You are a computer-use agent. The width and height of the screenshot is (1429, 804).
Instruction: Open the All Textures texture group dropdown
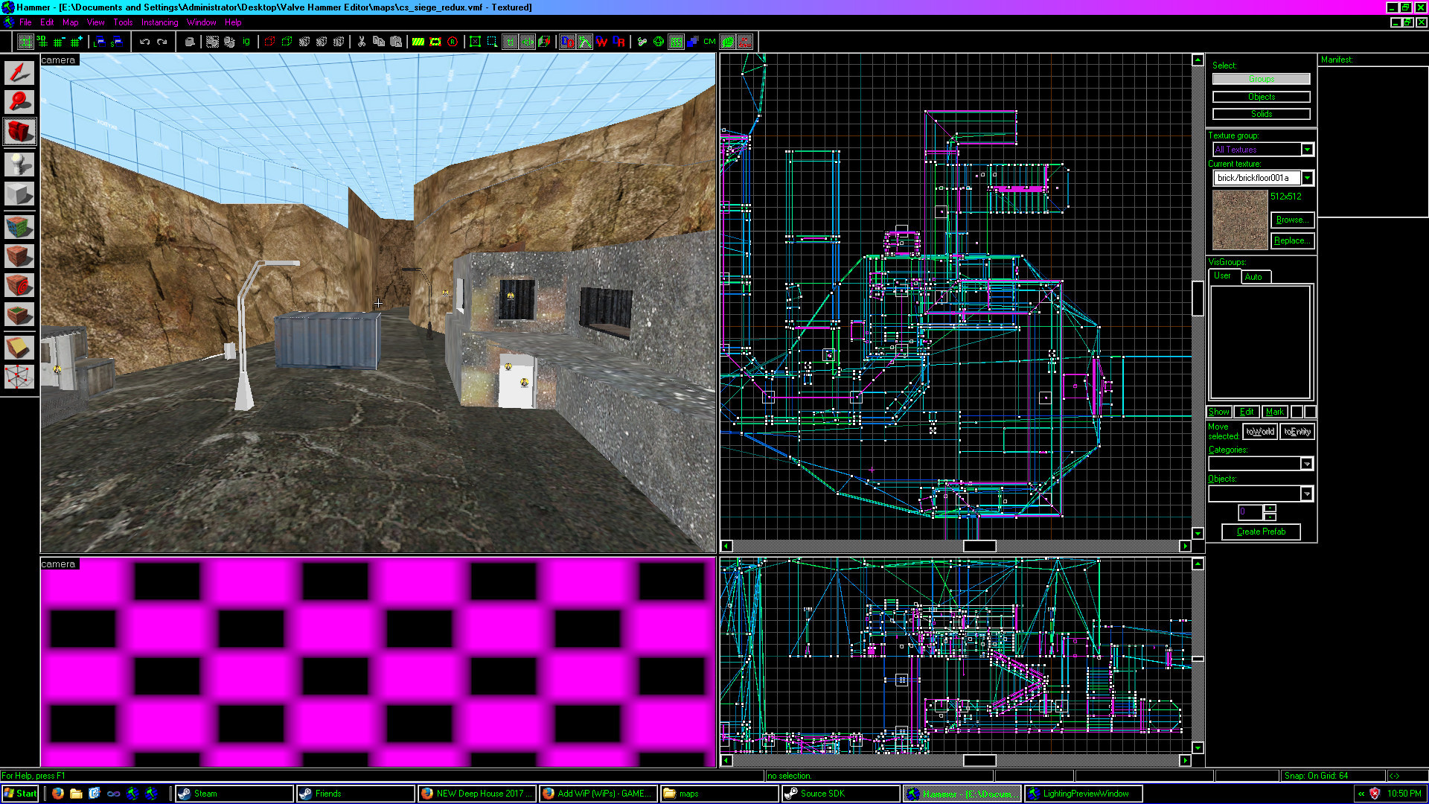point(1307,149)
